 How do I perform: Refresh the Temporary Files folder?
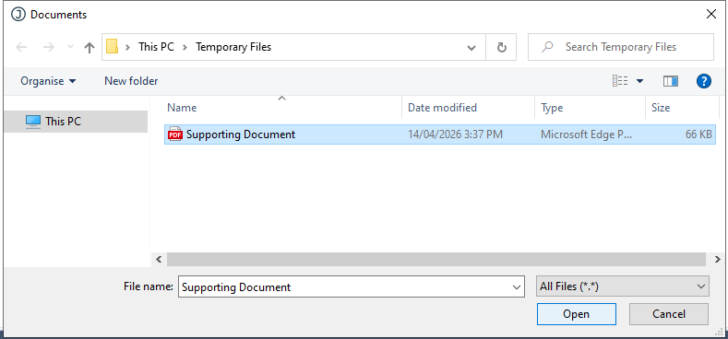pyautogui.click(x=501, y=47)
